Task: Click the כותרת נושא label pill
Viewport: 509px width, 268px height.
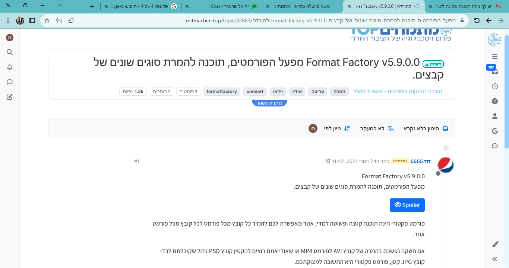Action: tap(269, 103)
